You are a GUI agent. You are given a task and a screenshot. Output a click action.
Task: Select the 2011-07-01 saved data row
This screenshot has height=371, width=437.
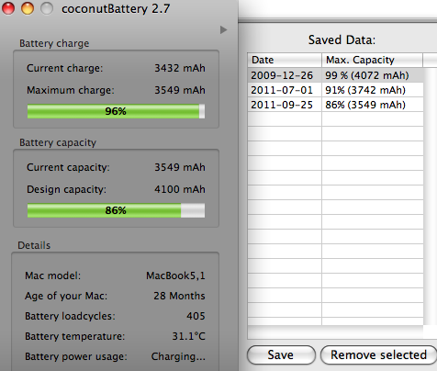tap(336, 90)
